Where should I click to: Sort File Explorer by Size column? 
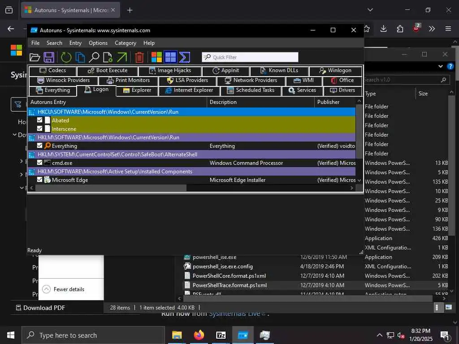tap(423, 94)
